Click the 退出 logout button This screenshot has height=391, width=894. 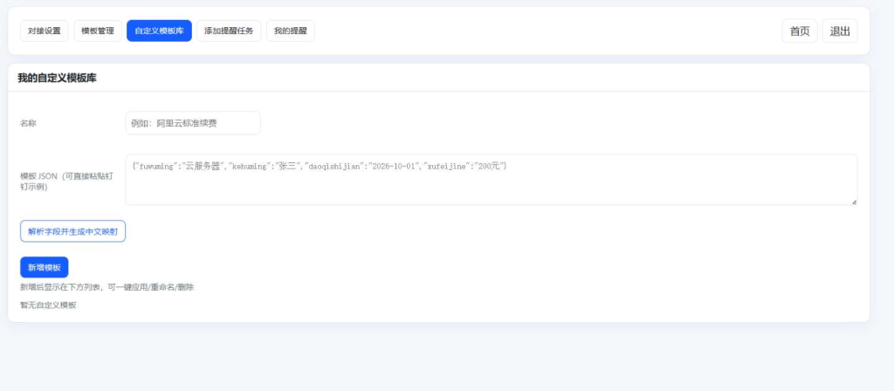coord(840,31)
